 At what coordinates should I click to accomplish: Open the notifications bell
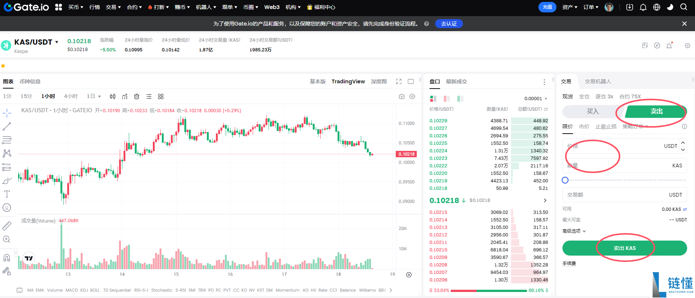point(643,7)
